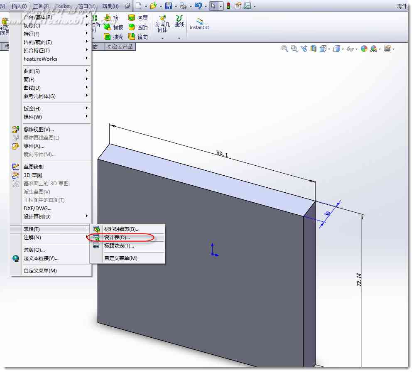
Task: Open dropdown arrow next to Undo icon
Action: [206, 6]
